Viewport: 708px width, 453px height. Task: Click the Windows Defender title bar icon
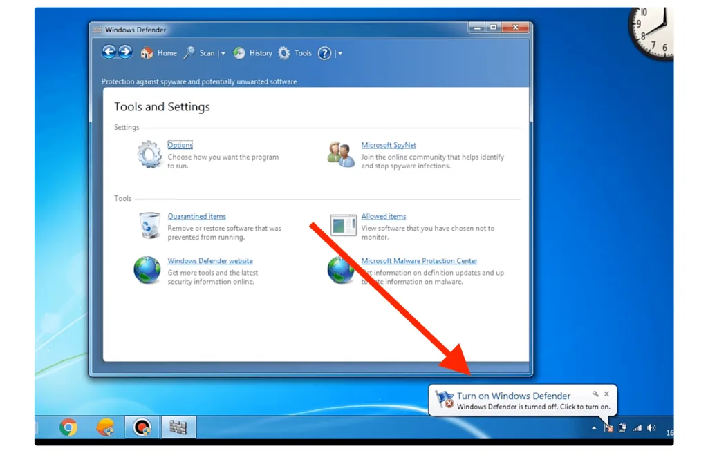click(x=97, y=30)
